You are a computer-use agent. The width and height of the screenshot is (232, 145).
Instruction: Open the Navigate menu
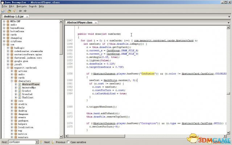coord(22,6)
